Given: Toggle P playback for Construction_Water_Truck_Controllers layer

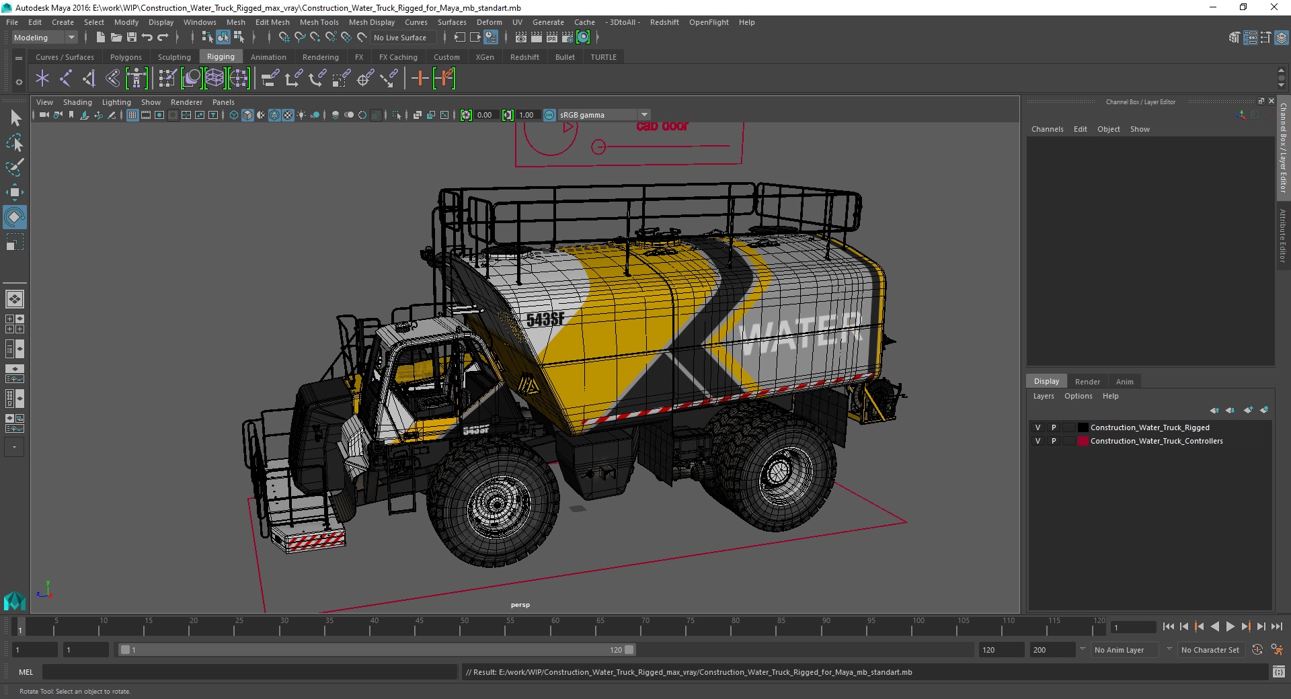Looking at the screenshot, I should click(1054, 441).
